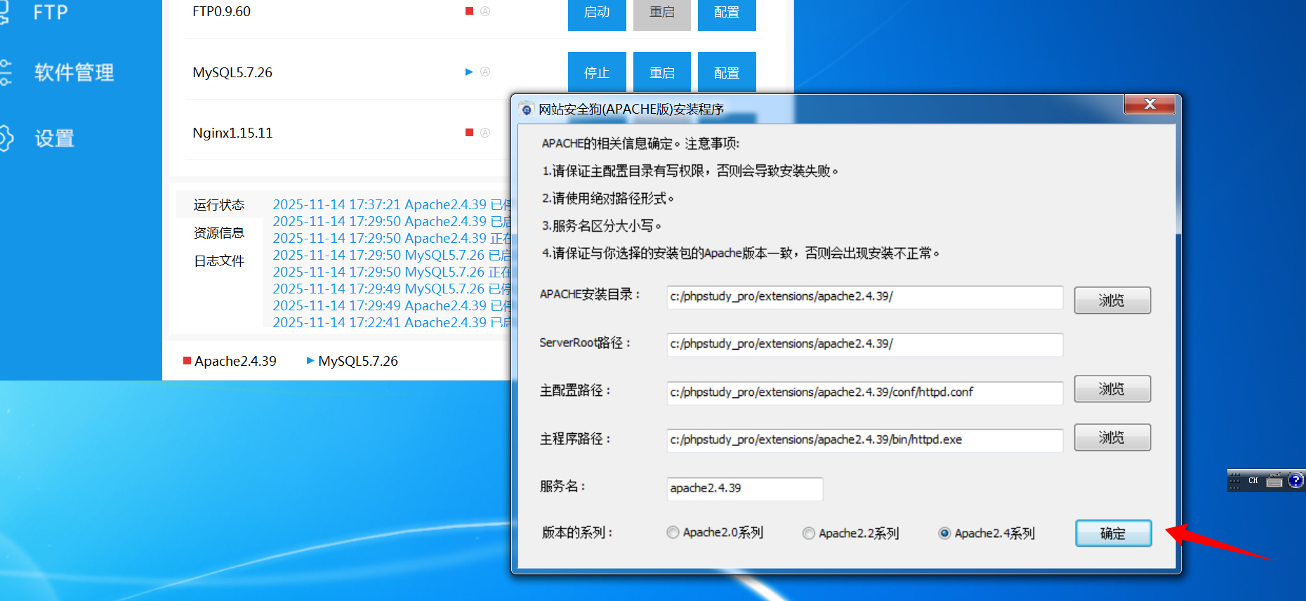
Task: Click the log entry at 17:37:21 Apache2.4.39
Action: 392,204
